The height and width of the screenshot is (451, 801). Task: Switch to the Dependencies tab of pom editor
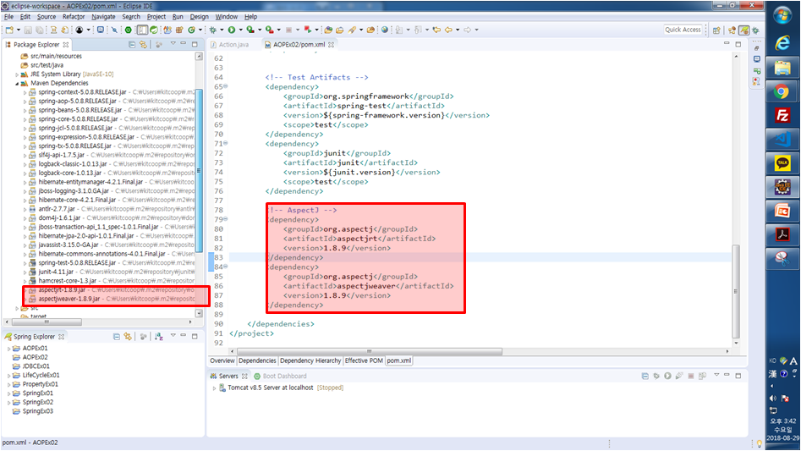[257, 360]
